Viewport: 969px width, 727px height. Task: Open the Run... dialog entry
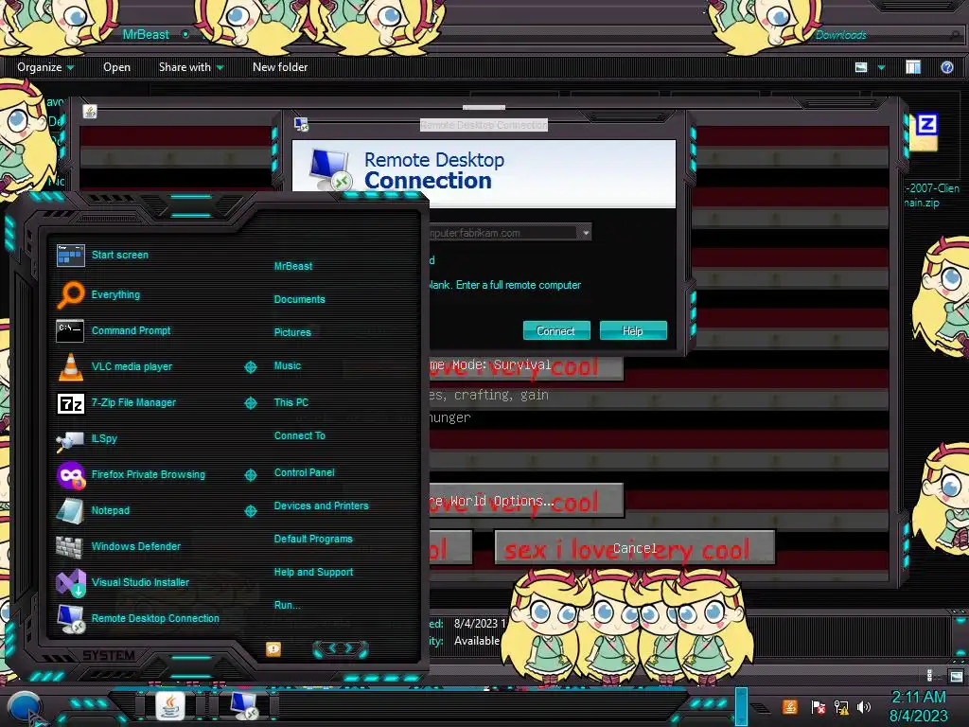click(287, 605)
